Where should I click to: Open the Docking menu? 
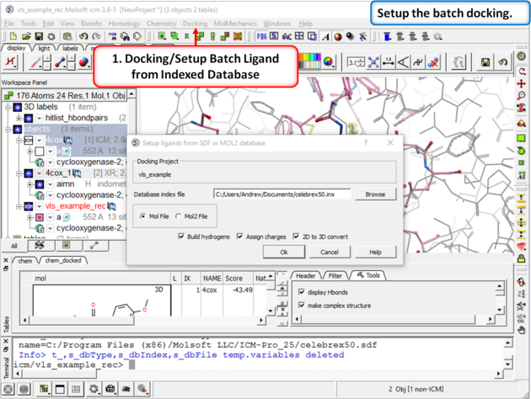tap(195, 24)
